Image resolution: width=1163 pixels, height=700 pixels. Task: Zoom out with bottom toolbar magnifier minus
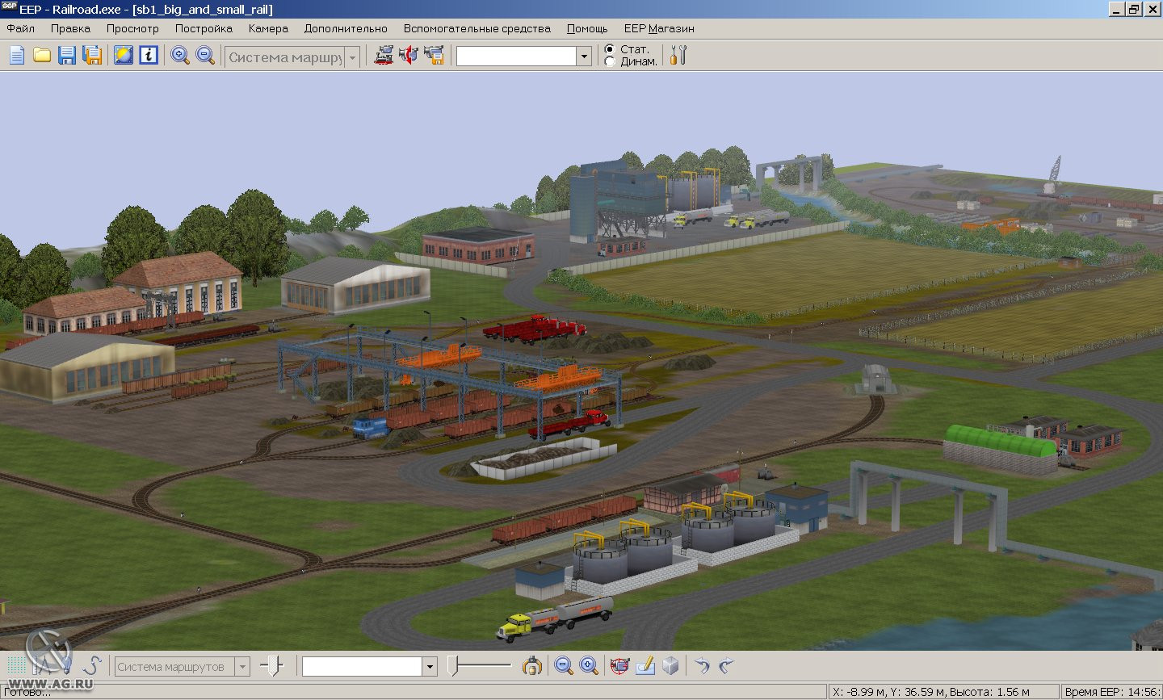564,666
